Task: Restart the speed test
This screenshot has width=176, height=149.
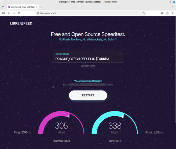Action: (88, 95)
